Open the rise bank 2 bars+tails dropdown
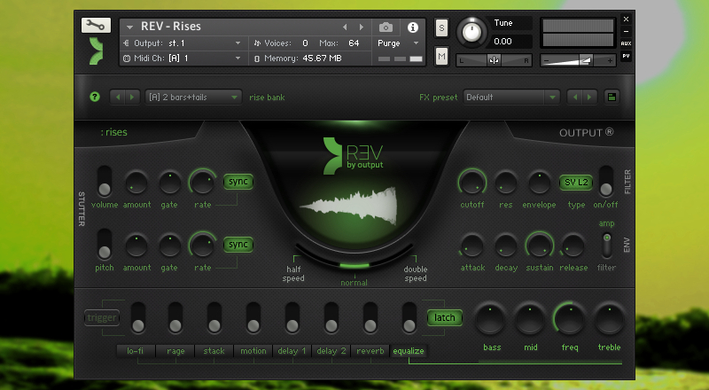Screen dimensions: 709x390 pyautogui.click(x=193, y=97)
